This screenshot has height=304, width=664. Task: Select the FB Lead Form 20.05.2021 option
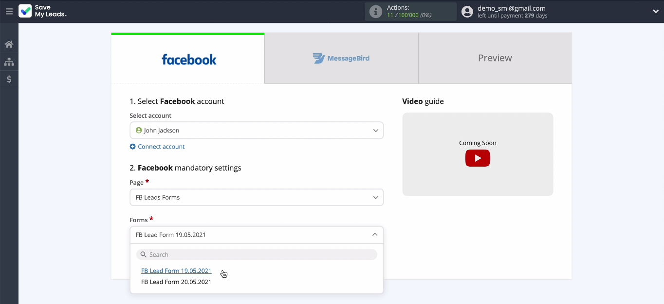[176, 282]
